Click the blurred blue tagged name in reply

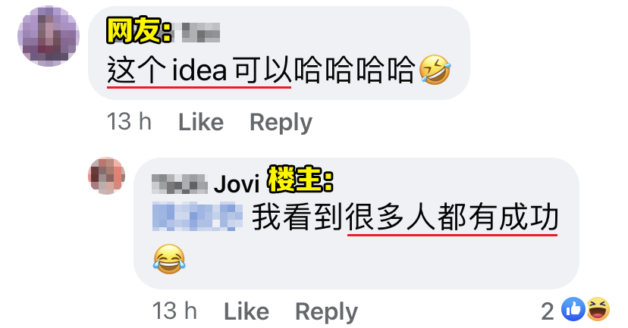click(197, 217)
